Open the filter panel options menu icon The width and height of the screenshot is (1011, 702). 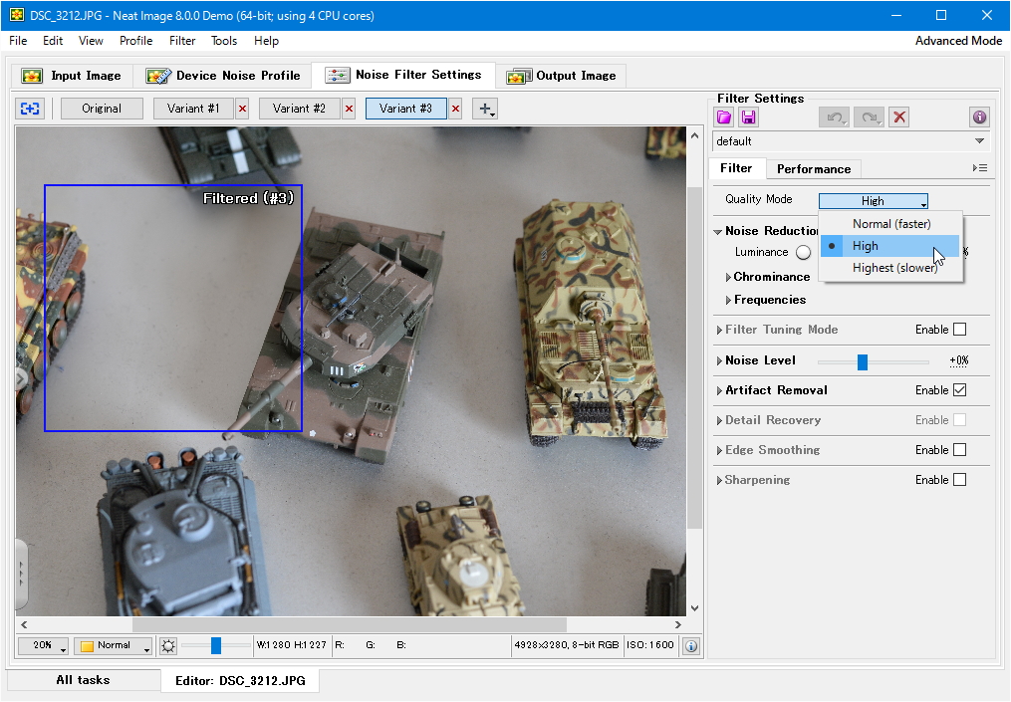[980, 168]
